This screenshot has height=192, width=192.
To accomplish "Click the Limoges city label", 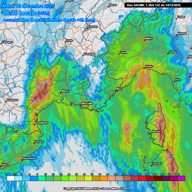I will click(x=7, y=42).
